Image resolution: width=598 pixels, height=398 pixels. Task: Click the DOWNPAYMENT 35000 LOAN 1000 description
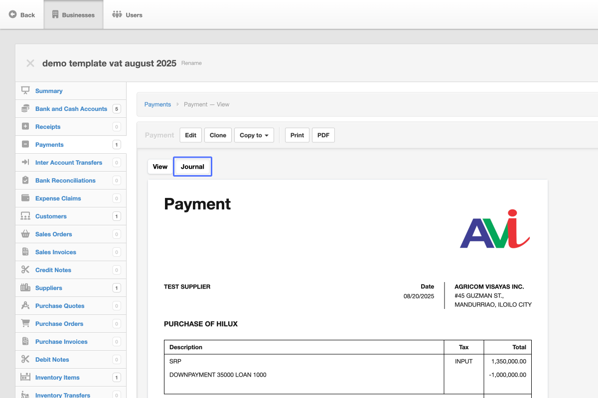coord(218,375)
